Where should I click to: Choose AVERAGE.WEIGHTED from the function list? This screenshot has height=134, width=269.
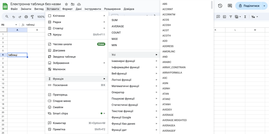(185, 120)
